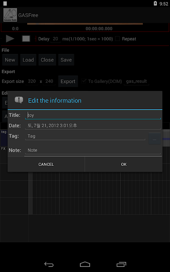Select the Date field with the 2012 date
Screen dimensions: 170x272
pos(93,126)
